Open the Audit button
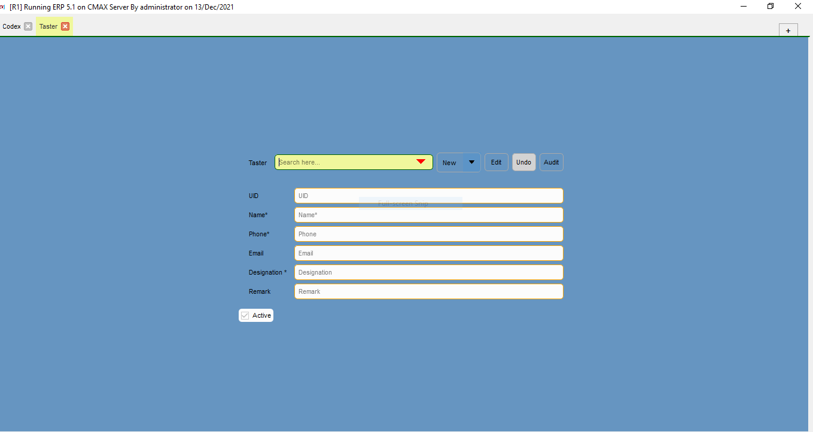The image size is (813, 432). [551, 162]
